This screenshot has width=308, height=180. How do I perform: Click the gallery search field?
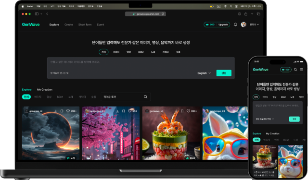[x=126, y=97]
